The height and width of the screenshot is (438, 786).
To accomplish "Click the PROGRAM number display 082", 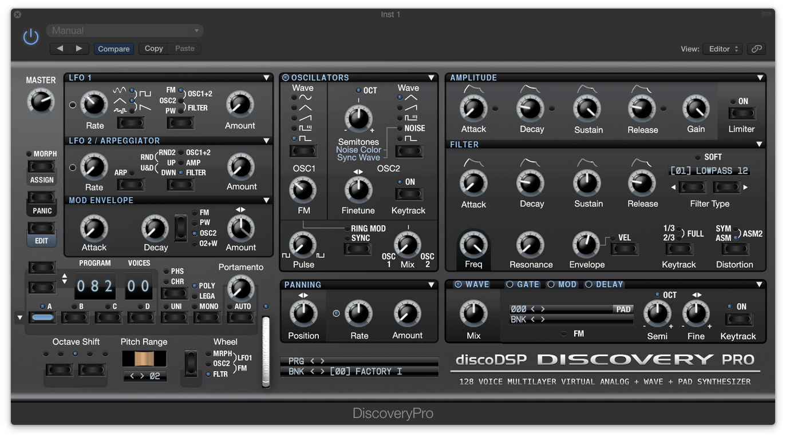I will (x=95, y=286).
